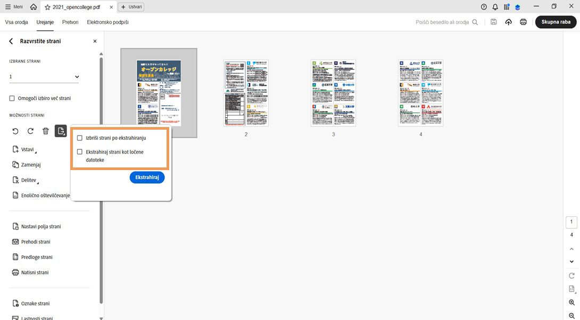Screen dimensions: 580x320
Task: Open the blue account avatar icon
Action: 518,7
